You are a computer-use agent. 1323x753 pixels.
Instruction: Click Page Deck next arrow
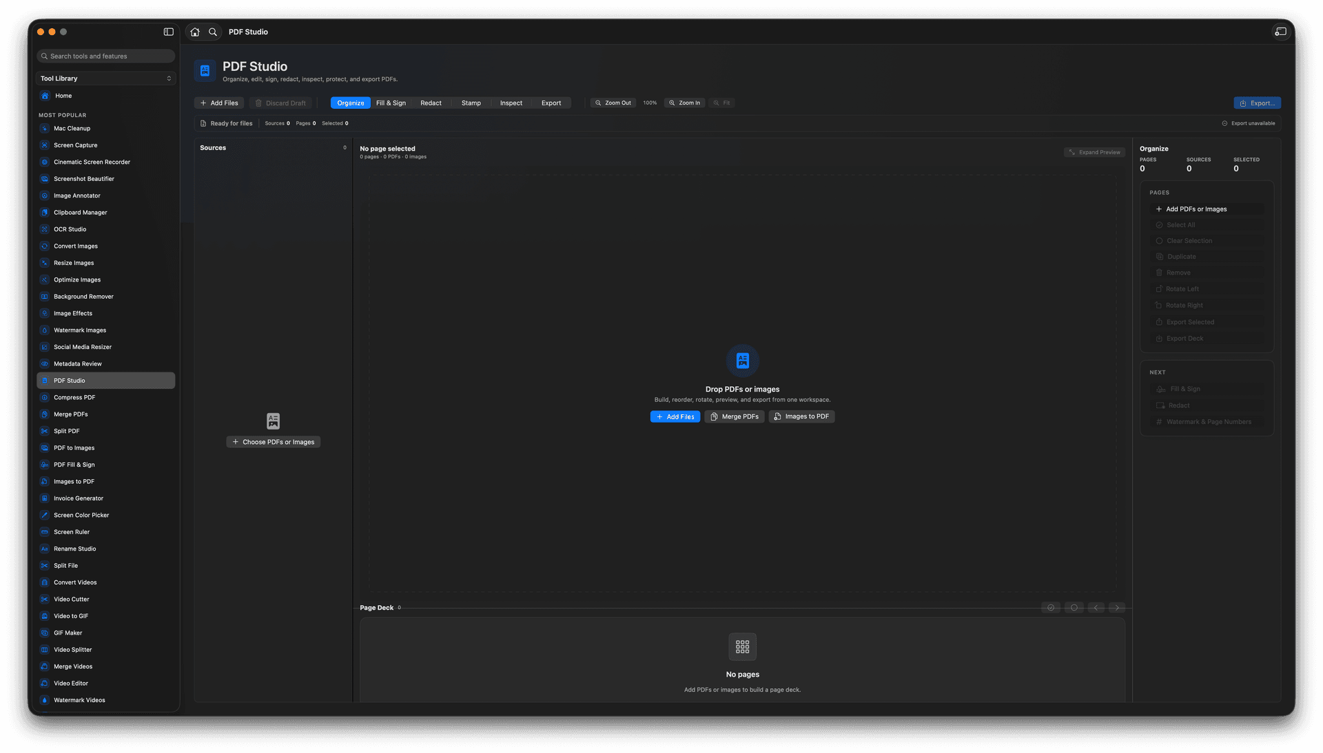point(1117,608)
